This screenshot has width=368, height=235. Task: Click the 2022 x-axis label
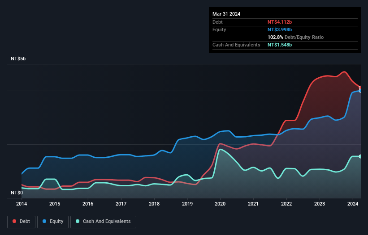(x=286, y=204)
